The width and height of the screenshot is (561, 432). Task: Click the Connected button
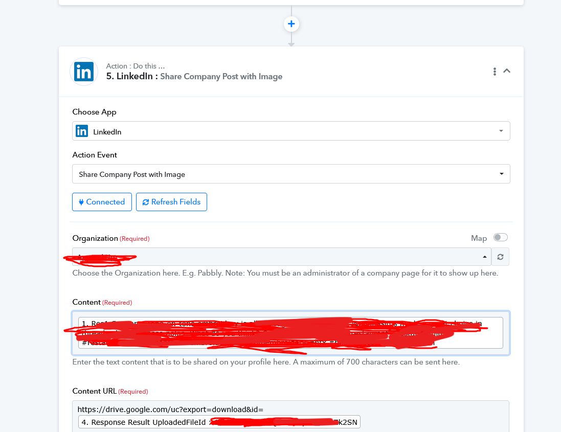click(x=102, y=202)
